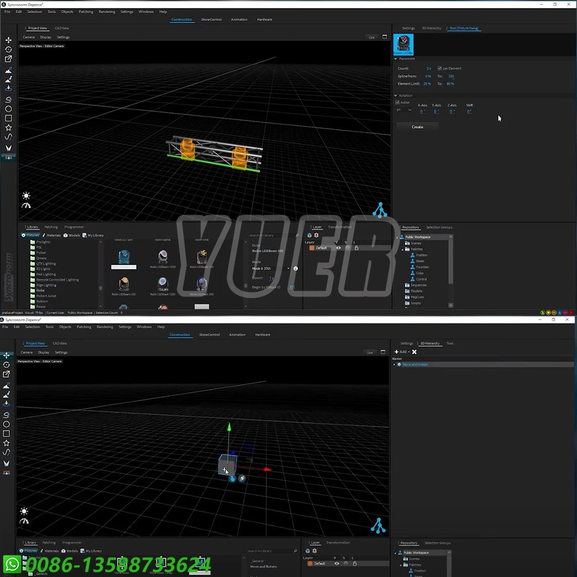Open the Robe folder in fixture tree
The image size is (577, 577).
40,290
